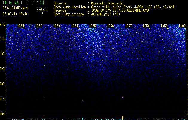Click the 1055 time axis label

pyautogui.click(x=93, y=26)
